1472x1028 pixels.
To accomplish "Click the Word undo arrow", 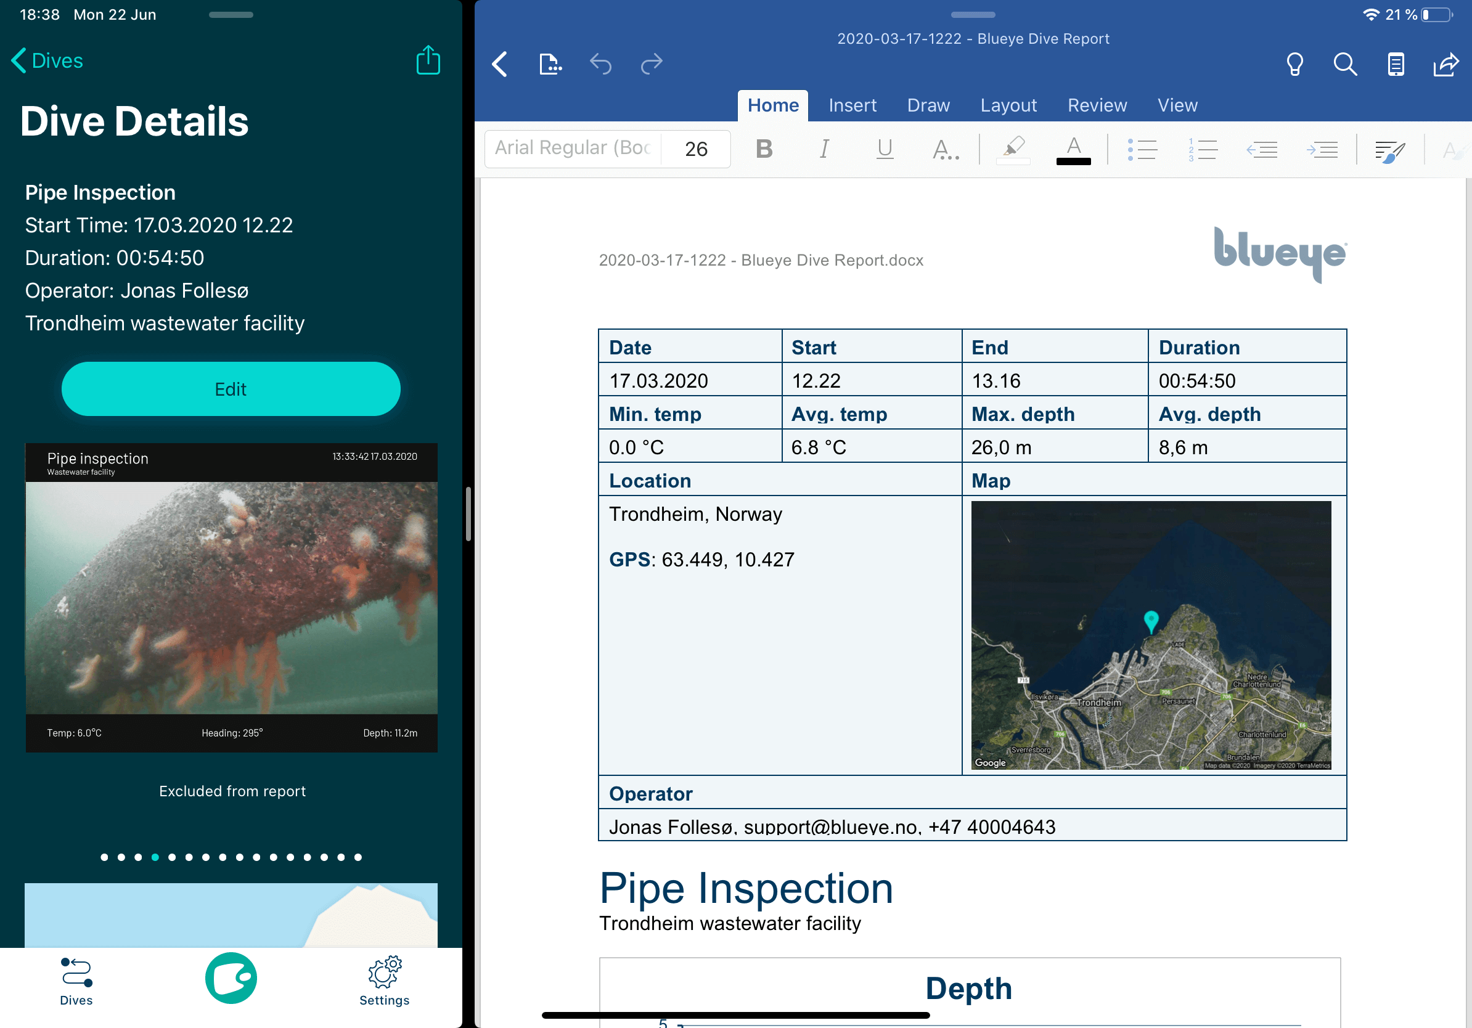I will pyautogui.click(x=601, y=64).
